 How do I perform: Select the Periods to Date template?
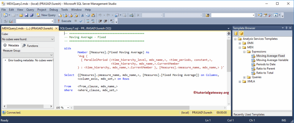click(266, 64)
